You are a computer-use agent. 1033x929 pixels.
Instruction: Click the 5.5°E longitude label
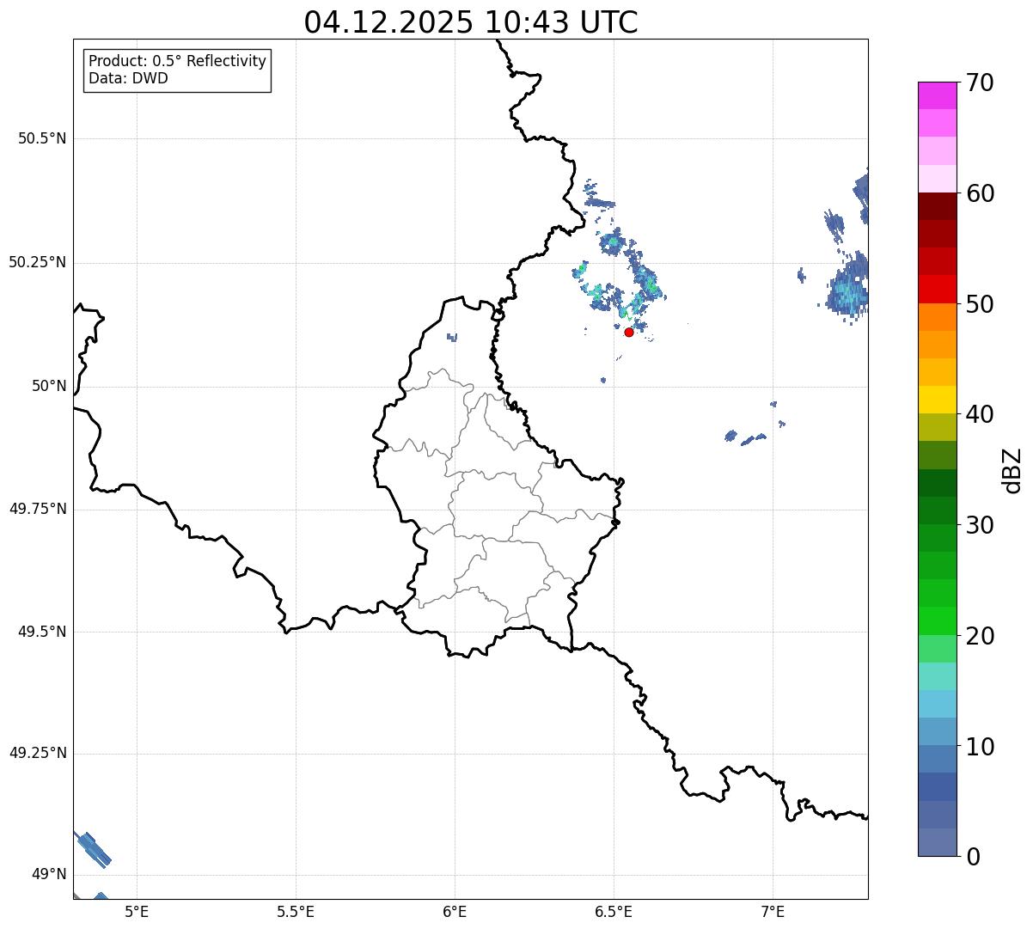(x=296, y=912)
